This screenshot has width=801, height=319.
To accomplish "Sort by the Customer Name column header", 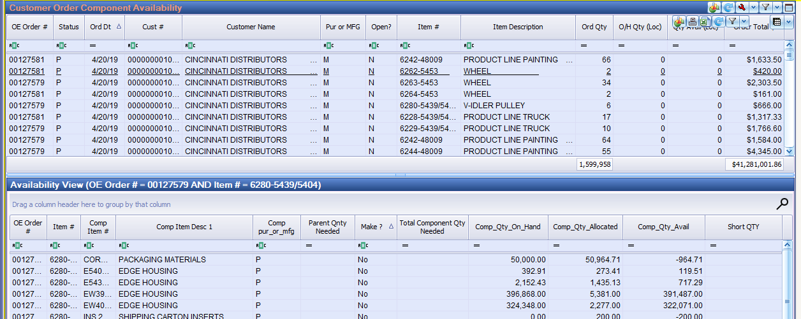I will point(251,27).
